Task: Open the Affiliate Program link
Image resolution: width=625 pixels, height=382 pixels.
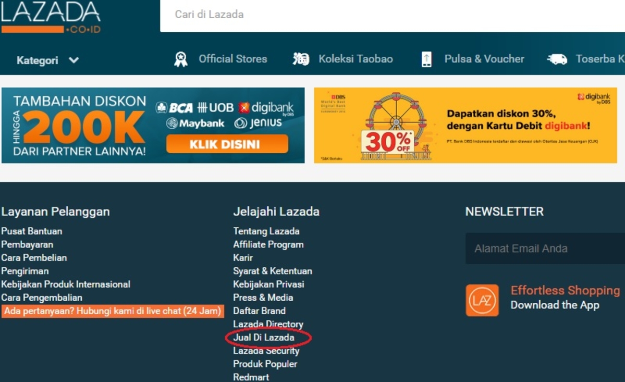Action: 268,244
